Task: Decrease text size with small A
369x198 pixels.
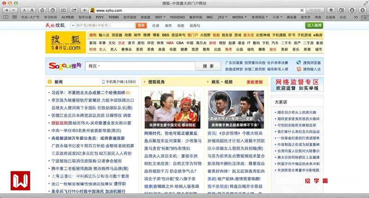Action: 24,10
